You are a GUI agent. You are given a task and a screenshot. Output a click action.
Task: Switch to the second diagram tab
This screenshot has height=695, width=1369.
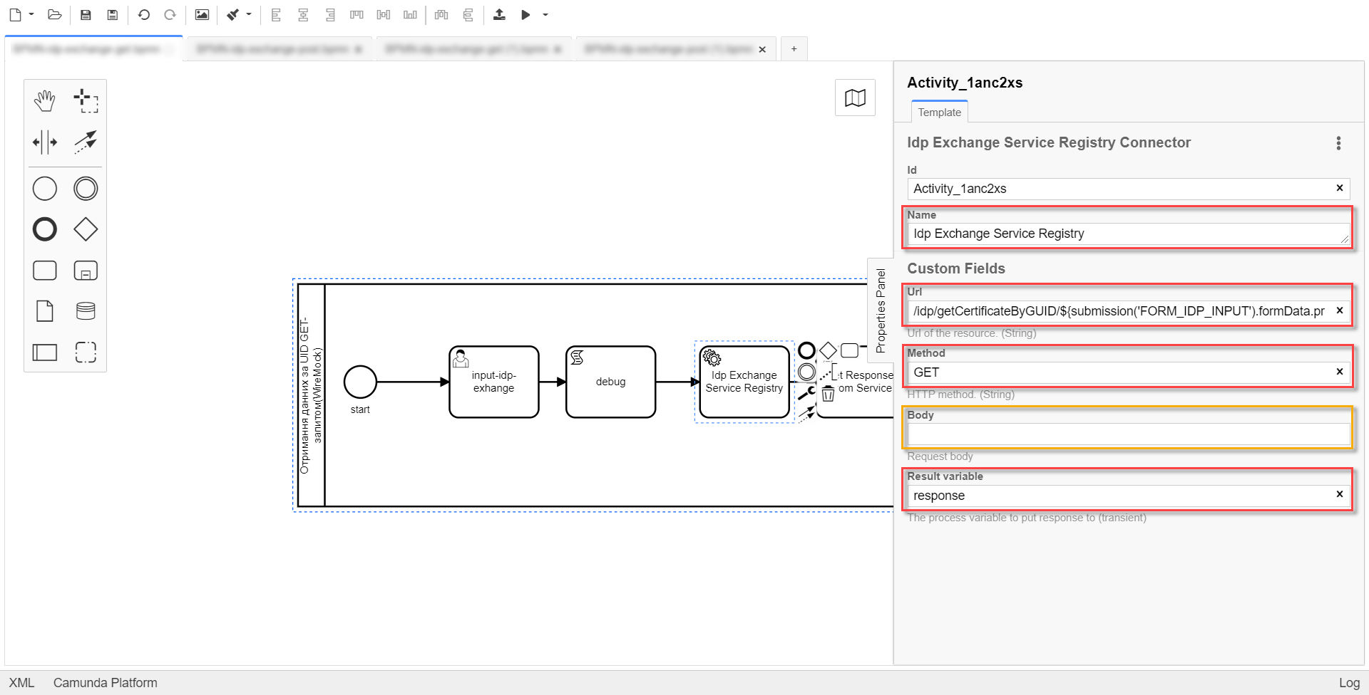280,49
